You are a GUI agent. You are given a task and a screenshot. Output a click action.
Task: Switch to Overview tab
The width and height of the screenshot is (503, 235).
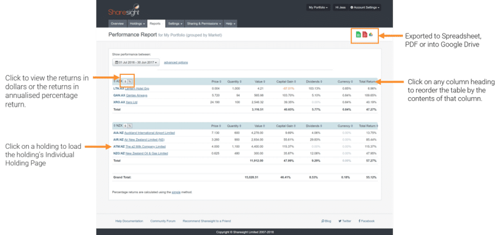pyautogui.click(x=117, y=24)
